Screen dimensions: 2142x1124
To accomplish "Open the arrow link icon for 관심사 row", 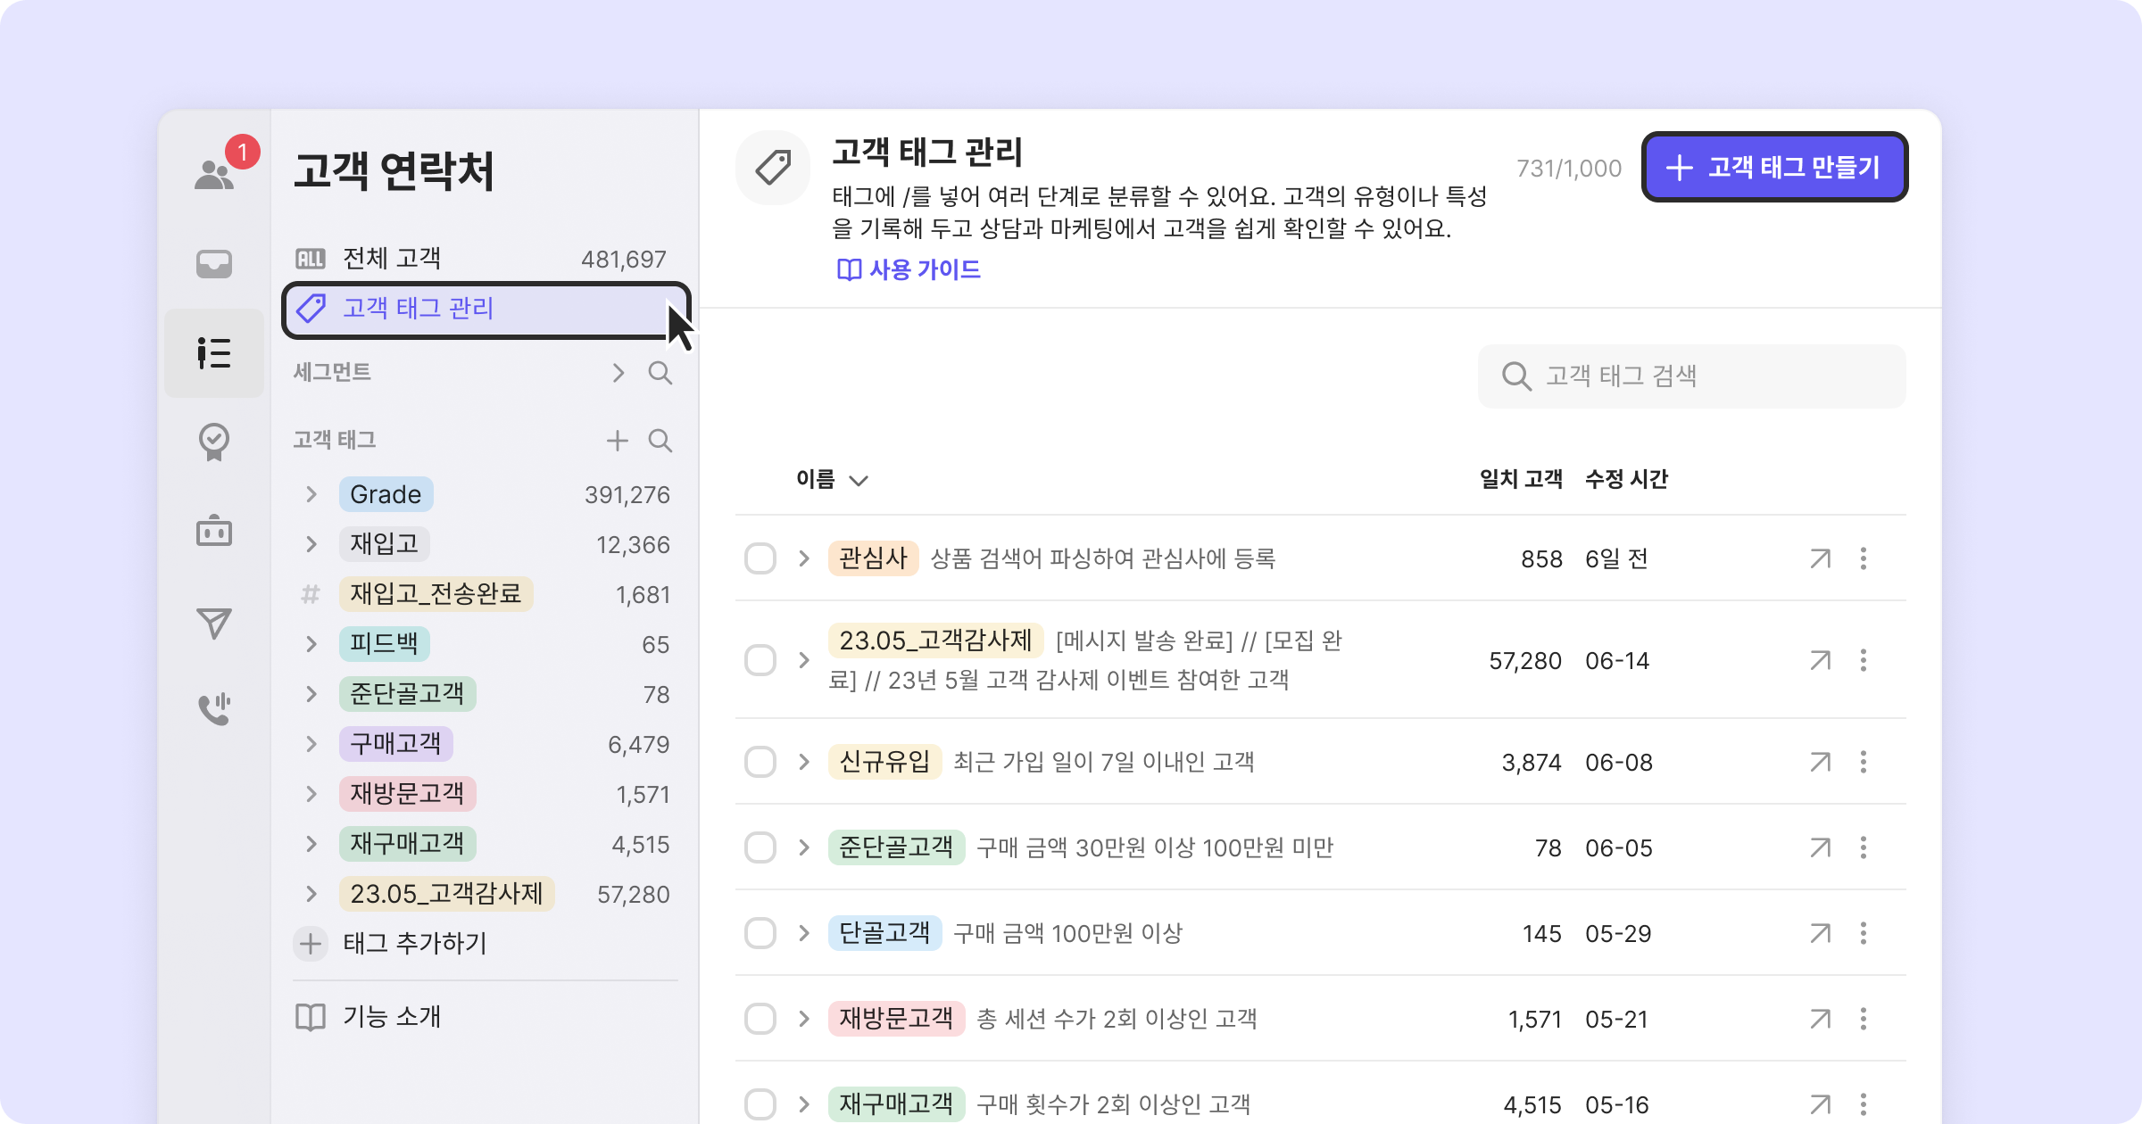I will click(x=1820, y=559).
